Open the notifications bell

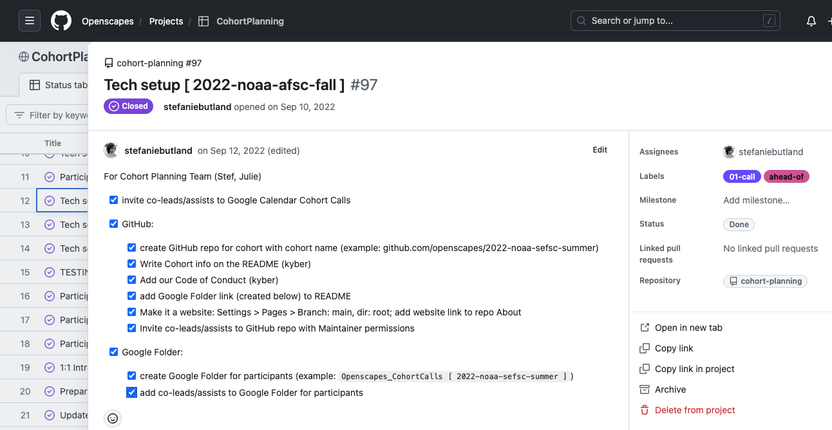click(x=811, y=21)
